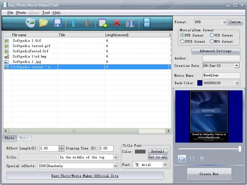Image resolution: width=247 pixels, height=185 pixels.
Task: Click the File name column header
Action: coord(34,35)
